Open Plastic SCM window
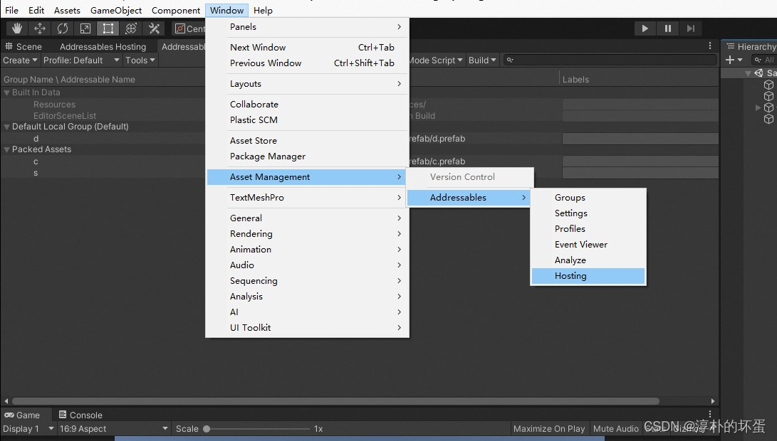 coord(307,119)
